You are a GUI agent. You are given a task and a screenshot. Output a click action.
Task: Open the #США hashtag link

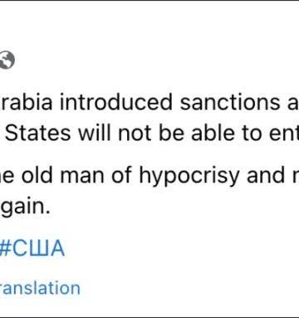[32, 248]
